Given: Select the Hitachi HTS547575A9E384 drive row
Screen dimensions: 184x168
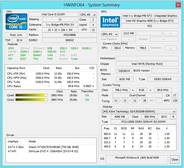Looking at the screenshot, I should point(51,147).
